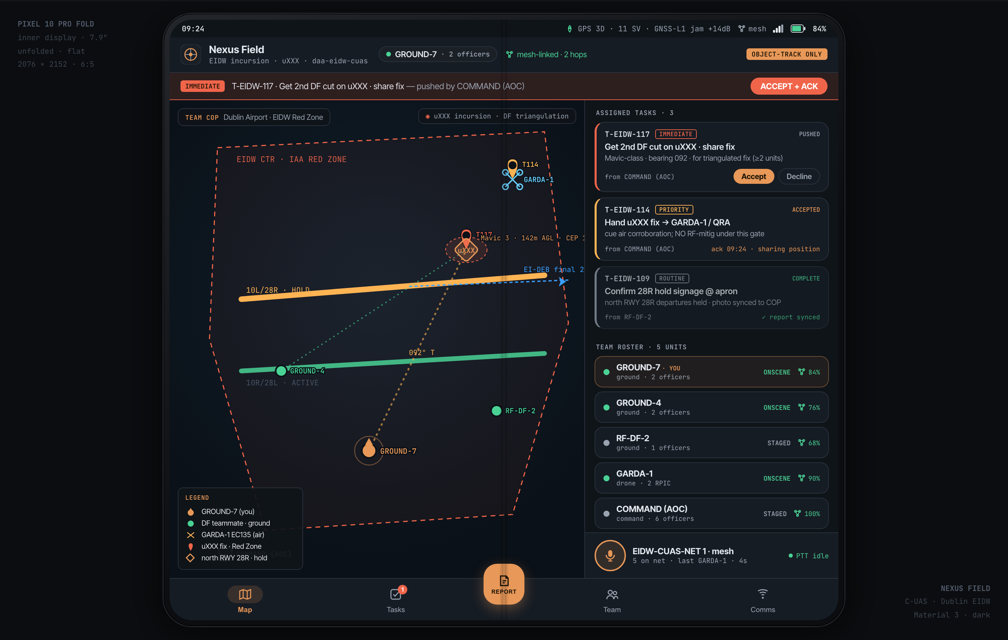Open the T-EIDW-114 task card
The height and width of the screenshot is (640, 1008).
click(712, 229)
